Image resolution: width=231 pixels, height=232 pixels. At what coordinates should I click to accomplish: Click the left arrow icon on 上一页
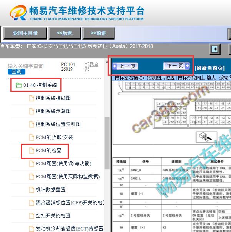115,66
